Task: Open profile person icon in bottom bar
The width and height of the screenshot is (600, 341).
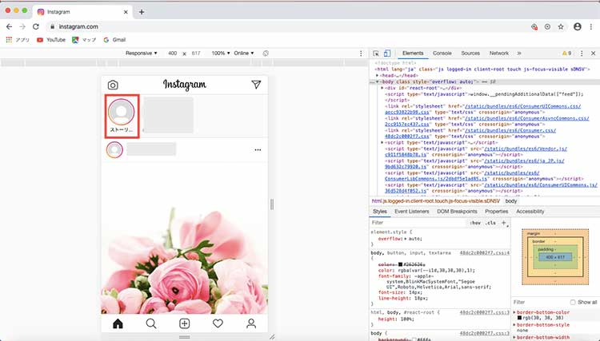Action: [251, 323]
